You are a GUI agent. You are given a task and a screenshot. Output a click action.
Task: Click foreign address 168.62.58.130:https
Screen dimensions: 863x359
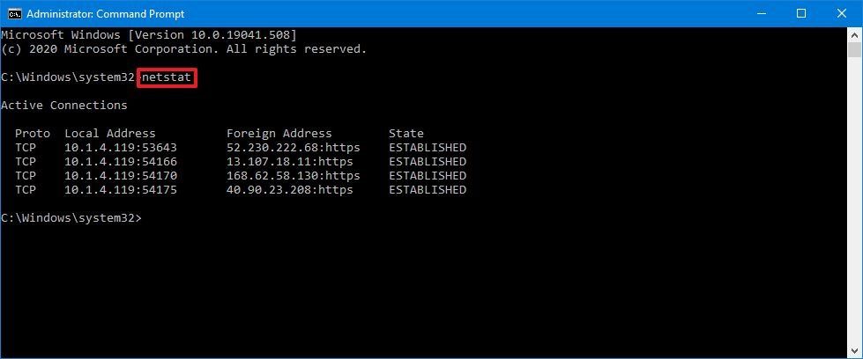pos(293,176)
